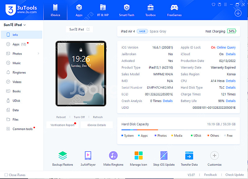248x179 pixels.
Task: Select Info in the sidebar
Action: 21,35
